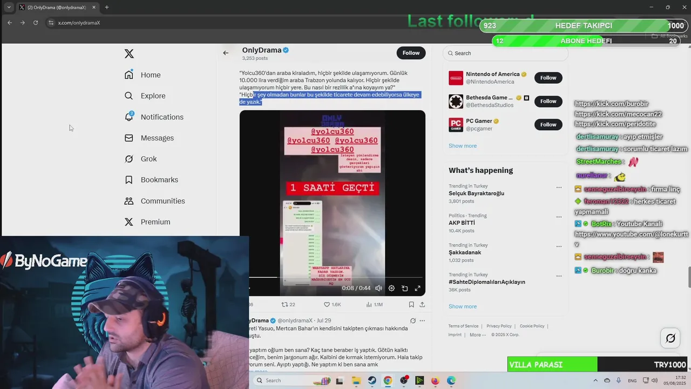Expand the video to fullscreen

(417, 288)
